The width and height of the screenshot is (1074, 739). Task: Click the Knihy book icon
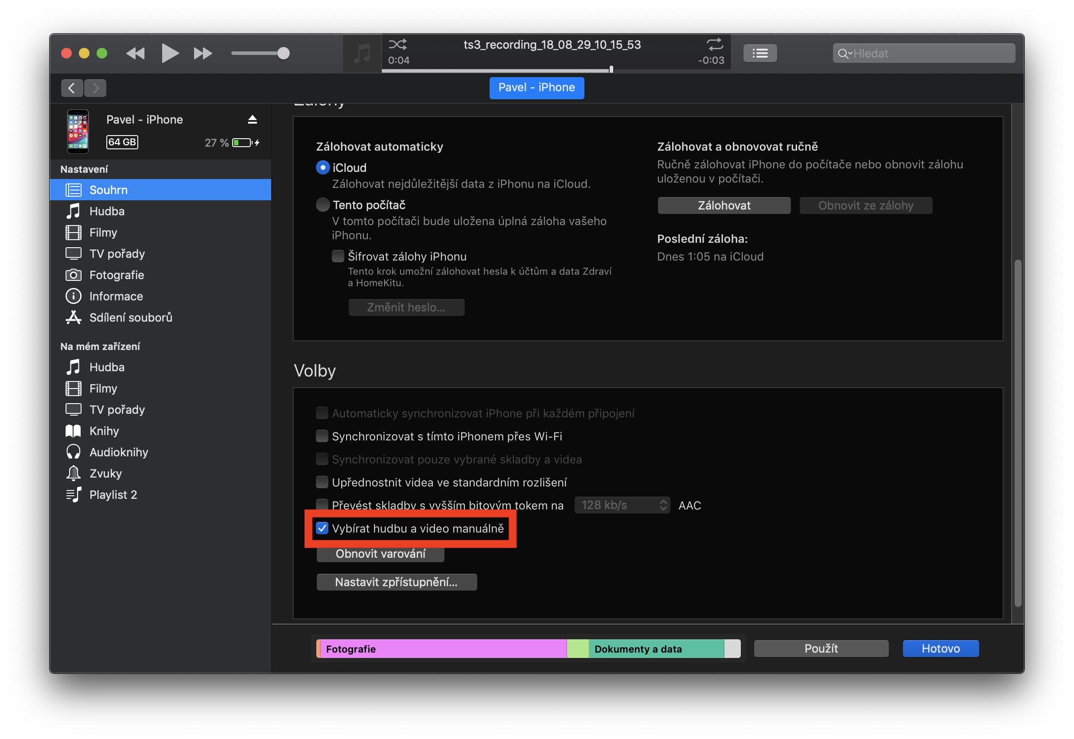73,431
